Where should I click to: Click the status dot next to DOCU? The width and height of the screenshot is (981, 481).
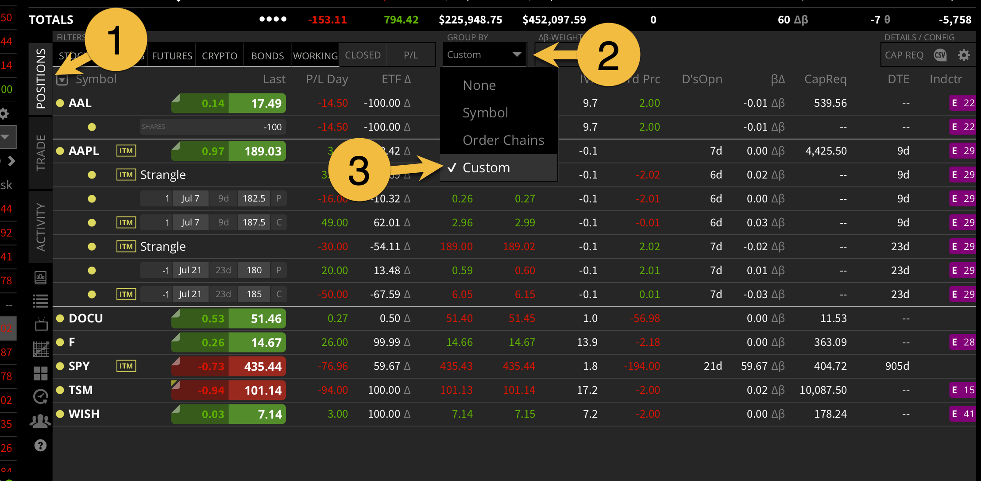tap(60, 318)
